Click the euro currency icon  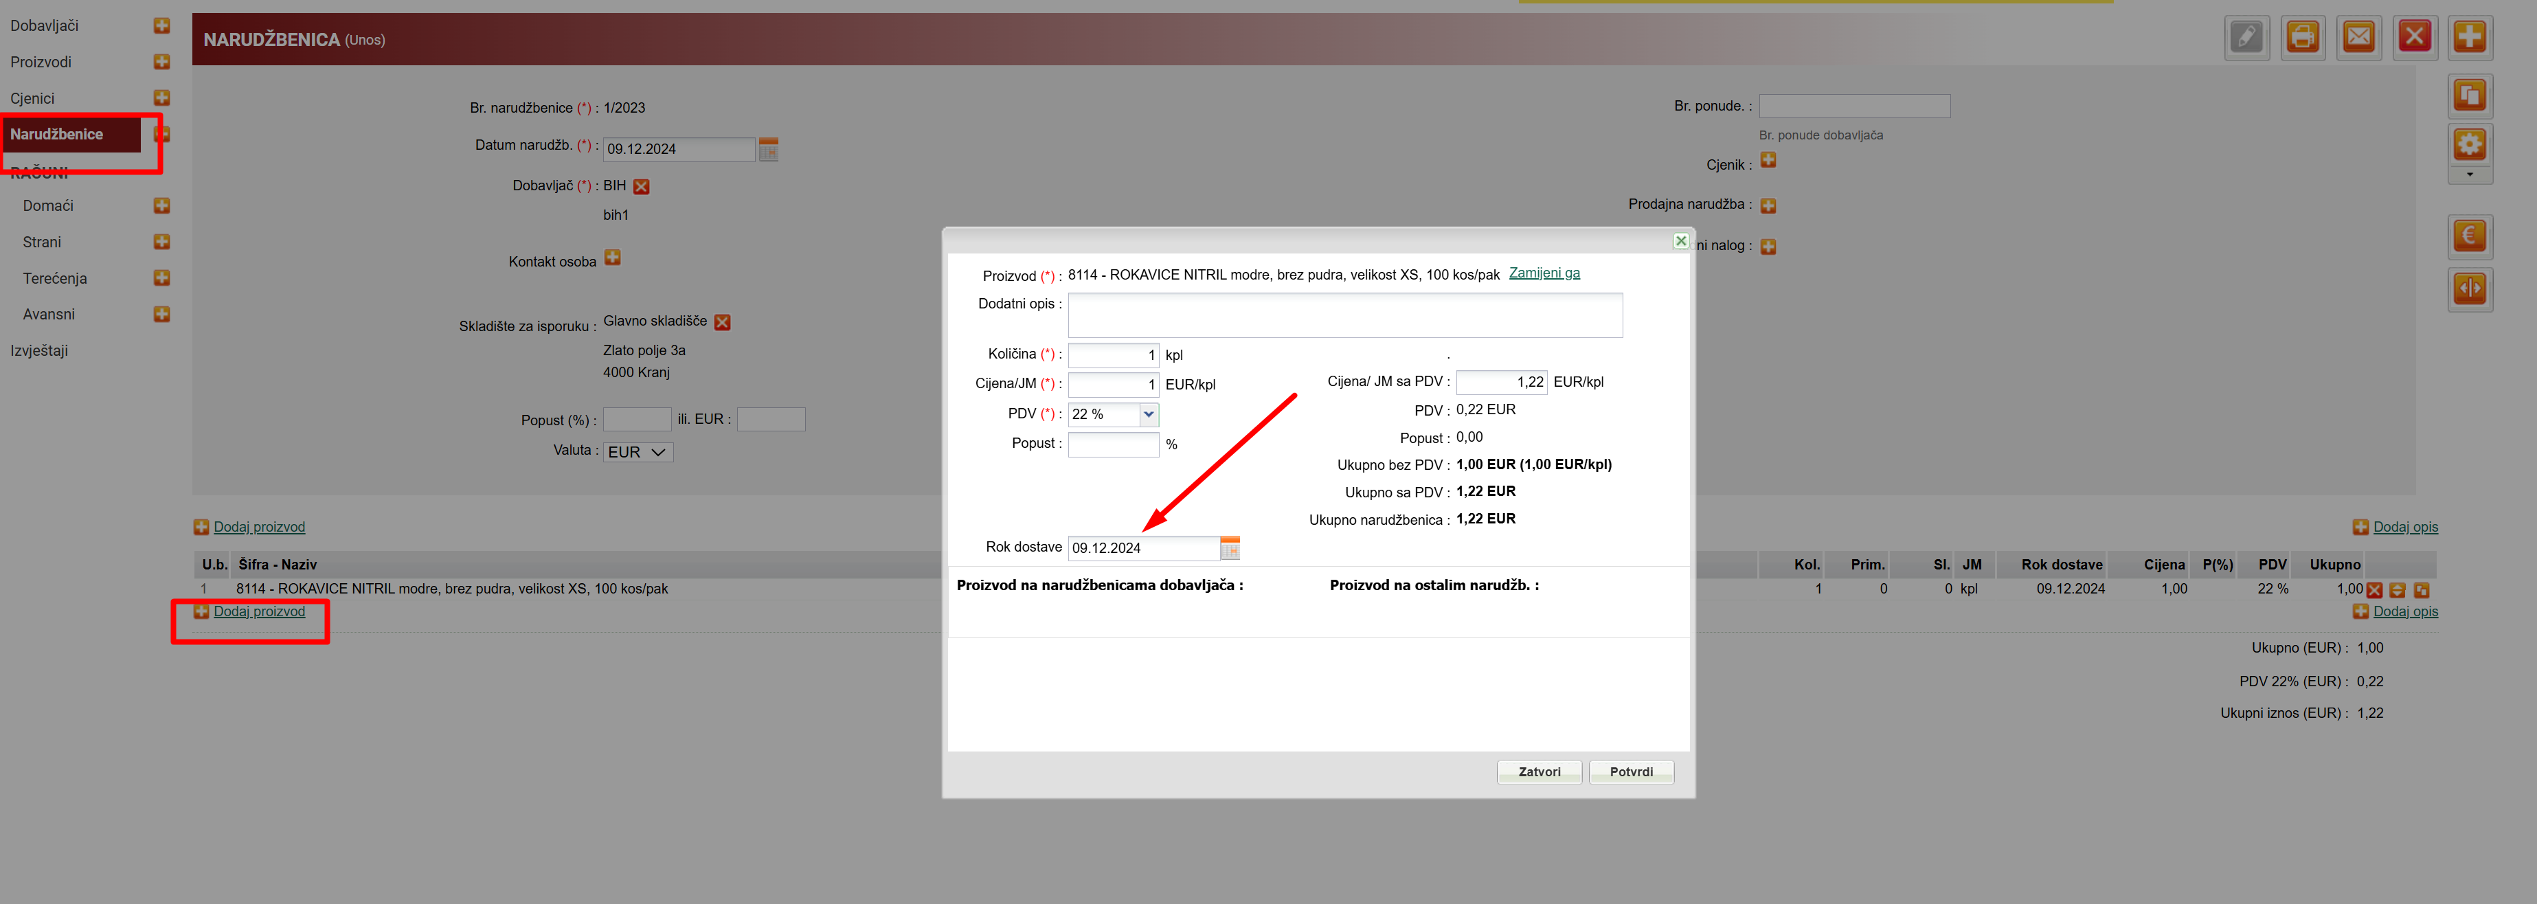pyautogui.click(x=2468, y=236)
